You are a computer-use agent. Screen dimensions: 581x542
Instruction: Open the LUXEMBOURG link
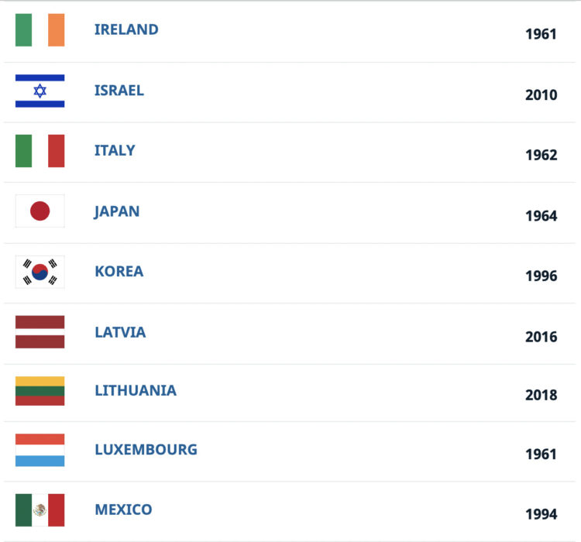[x=146, y=449]
